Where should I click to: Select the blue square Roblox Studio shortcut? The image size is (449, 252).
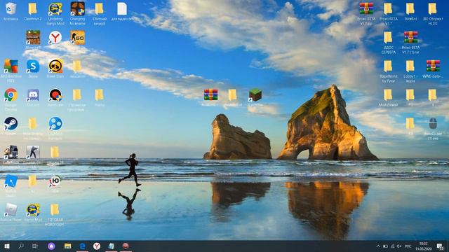(11, 181)
